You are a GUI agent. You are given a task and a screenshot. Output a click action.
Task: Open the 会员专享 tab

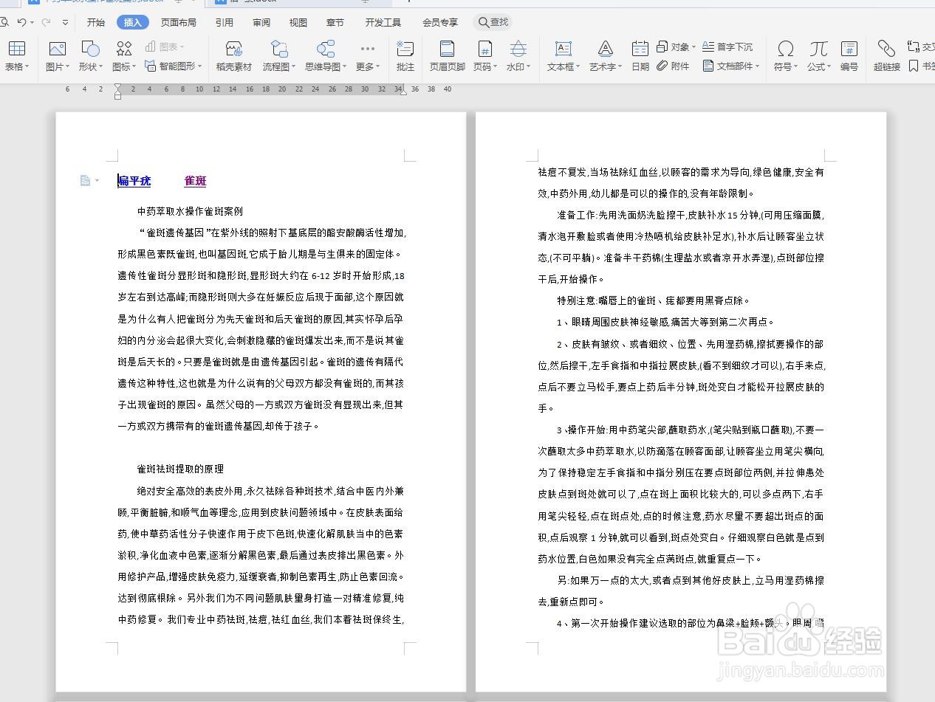(x=440, y=22)
